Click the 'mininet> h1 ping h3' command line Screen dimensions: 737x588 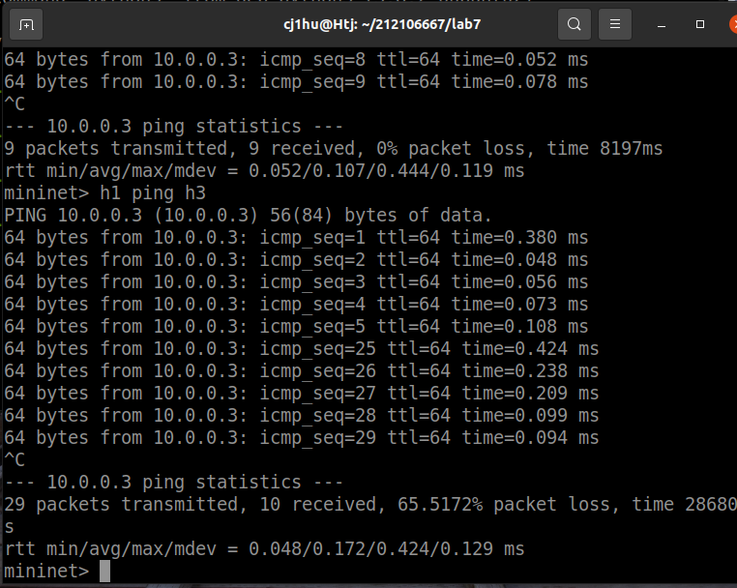tap(104, 193)
